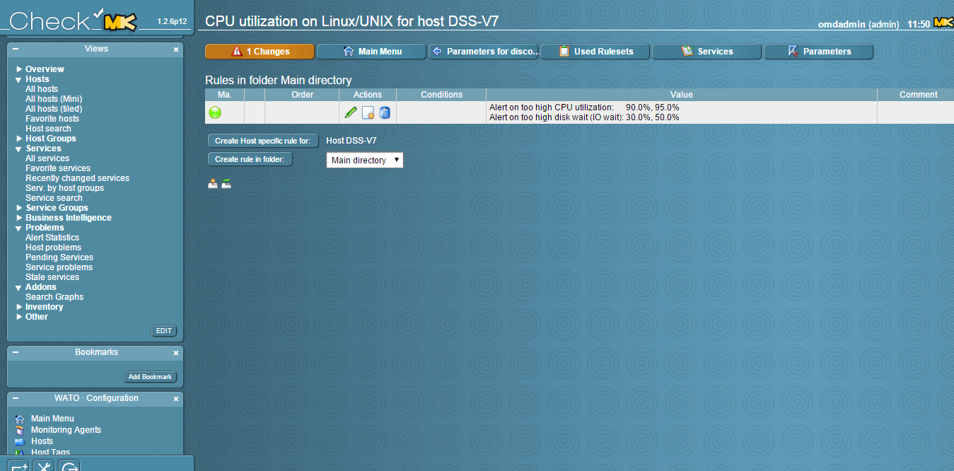
Task: Open sidebar settings via the wrench icon
Action: pyautogui.click(x=45, y=465)
